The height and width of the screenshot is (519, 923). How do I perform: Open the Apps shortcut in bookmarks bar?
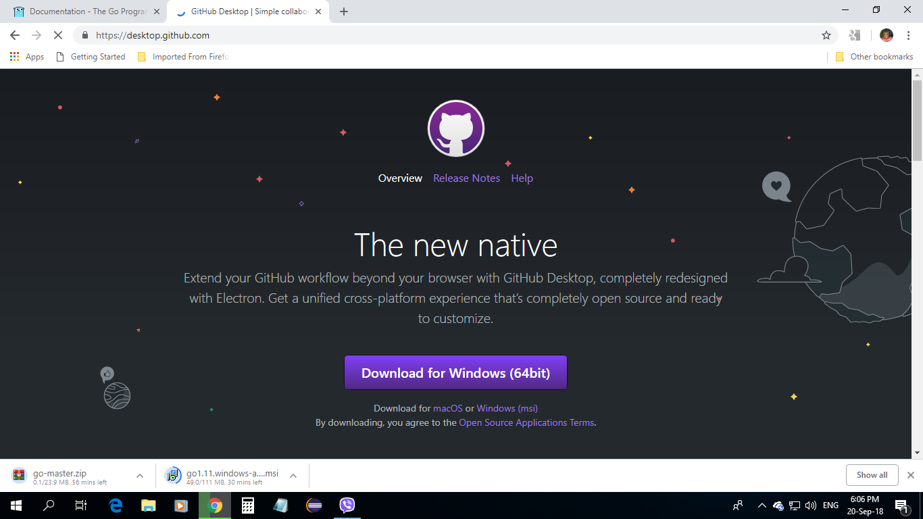[27, 57]
